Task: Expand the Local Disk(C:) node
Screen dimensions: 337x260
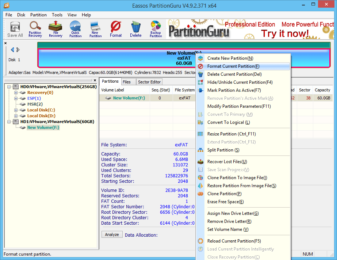Action: tap(16, 110)
